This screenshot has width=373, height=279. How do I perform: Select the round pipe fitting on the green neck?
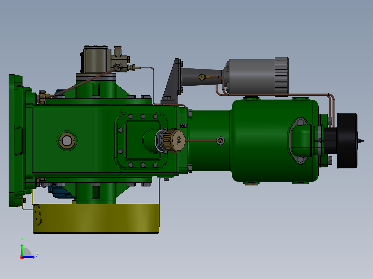[220, 141]
